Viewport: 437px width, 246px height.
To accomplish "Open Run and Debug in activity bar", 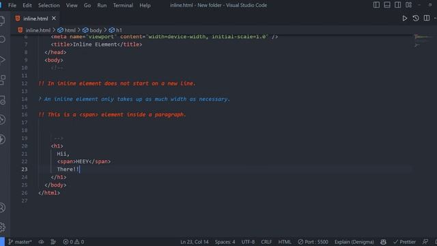I will (3, 59).
